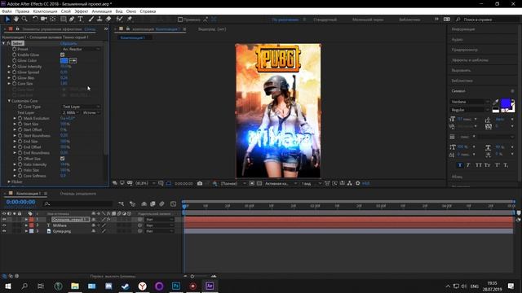Image resolution: width=522 pixels, height=293 pixels.
Task: Click the Сбросить reset link for Saber
Action: click(69, 43)
